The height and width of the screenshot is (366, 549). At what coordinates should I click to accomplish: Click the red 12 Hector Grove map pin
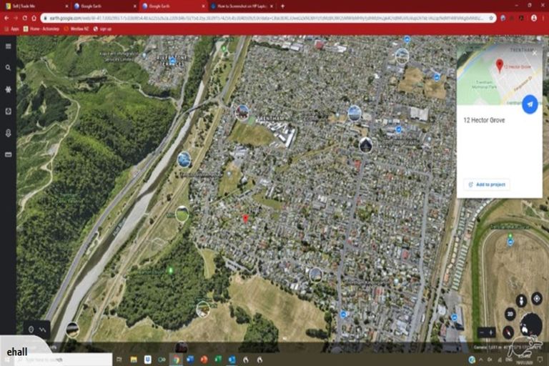245,217
